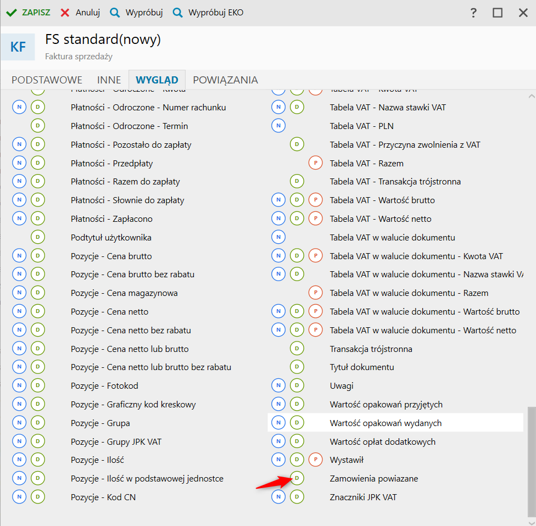
Task: Click the red X Anuluj icon
Action: (65, 13)
